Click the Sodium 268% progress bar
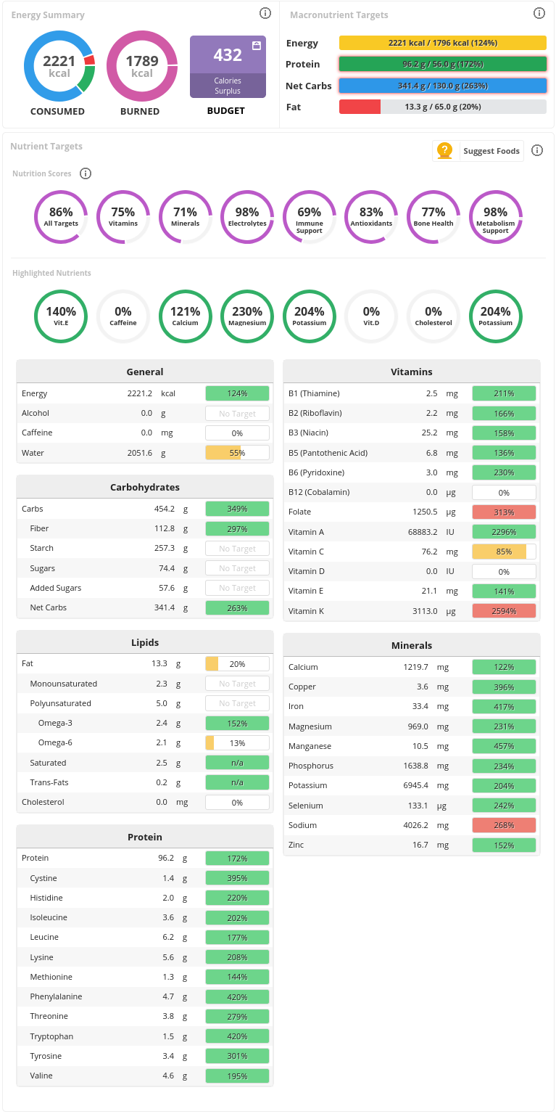 504,825
